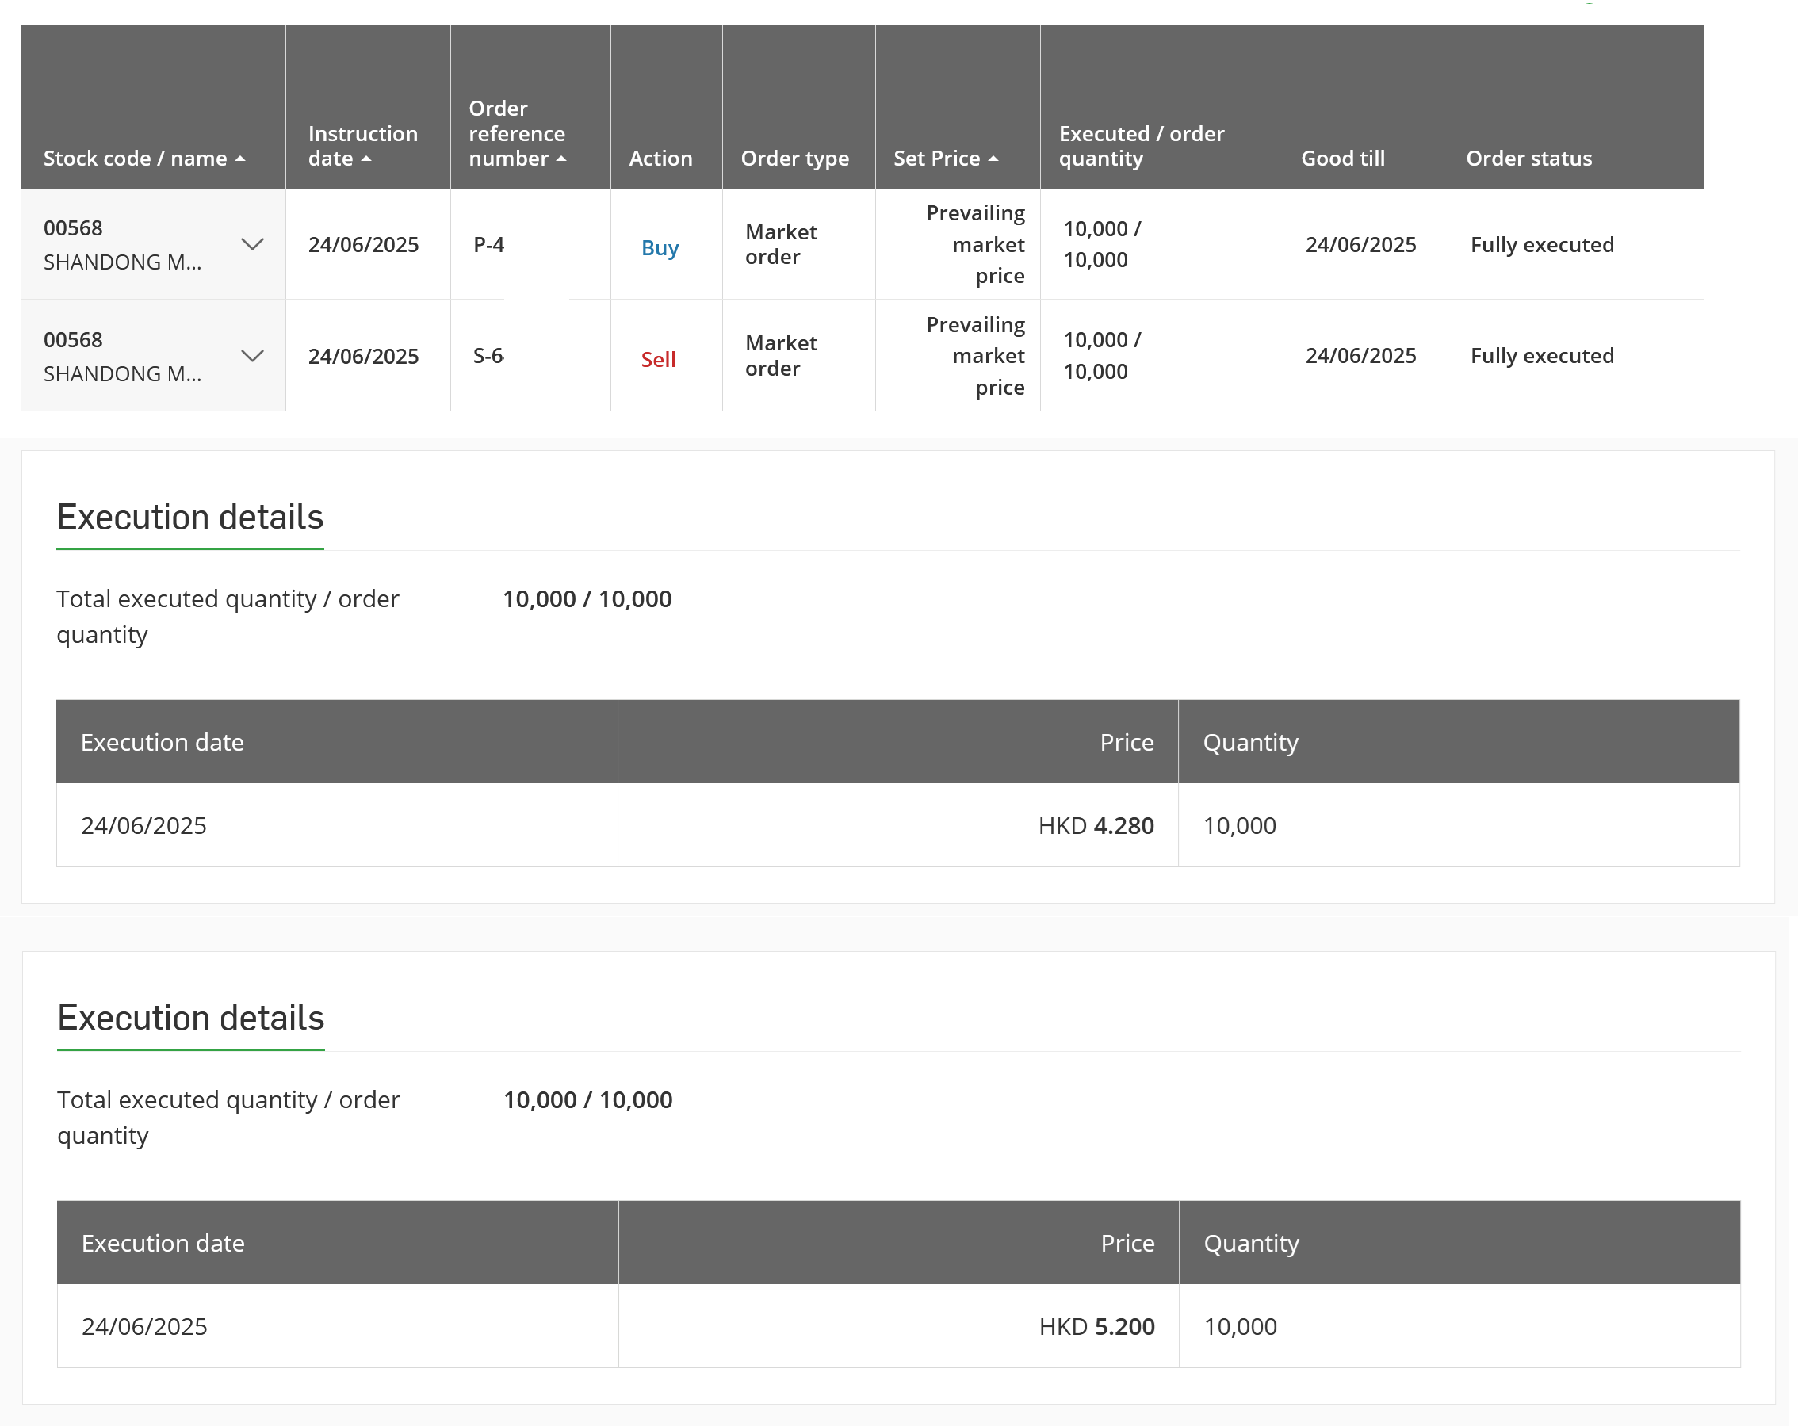The image size is (1798, 1426).
Task: Click HKD 4.280 price cell
Action: coord(1096,826)
